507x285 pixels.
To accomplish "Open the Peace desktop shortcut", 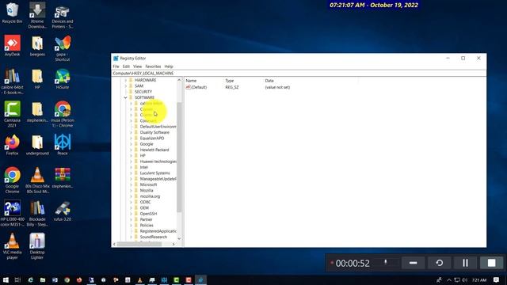I will (x=63, y=145).
